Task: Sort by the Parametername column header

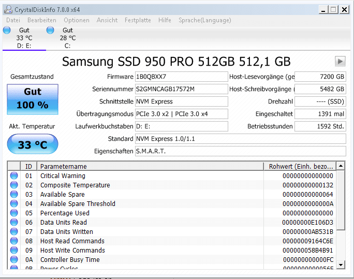Action: (x=151, y=166)
